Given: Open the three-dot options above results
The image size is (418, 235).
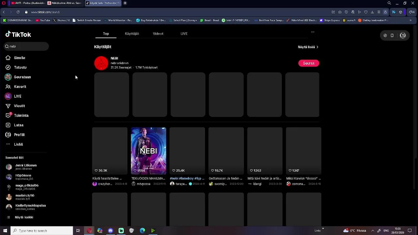Looking at the screenshot, I should pyautogui.click(x=313, y=32).
